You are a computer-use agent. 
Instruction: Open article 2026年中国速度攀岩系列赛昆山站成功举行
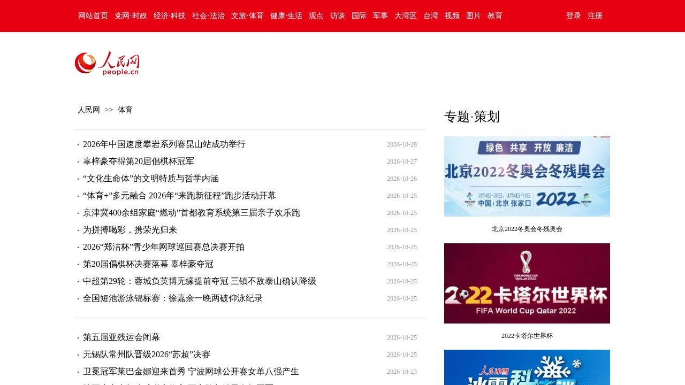click(x=164, y=144)
